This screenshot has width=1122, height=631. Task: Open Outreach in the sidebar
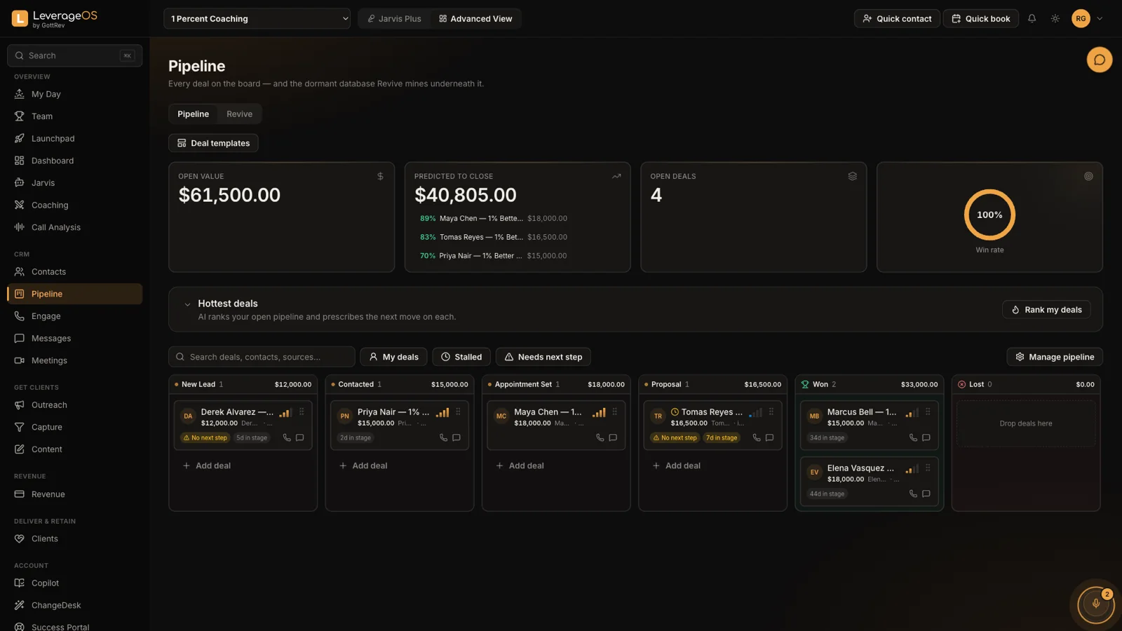click(x=74, y=405)
